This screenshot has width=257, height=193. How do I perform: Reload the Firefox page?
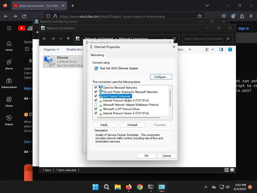[x=24, y=16]
